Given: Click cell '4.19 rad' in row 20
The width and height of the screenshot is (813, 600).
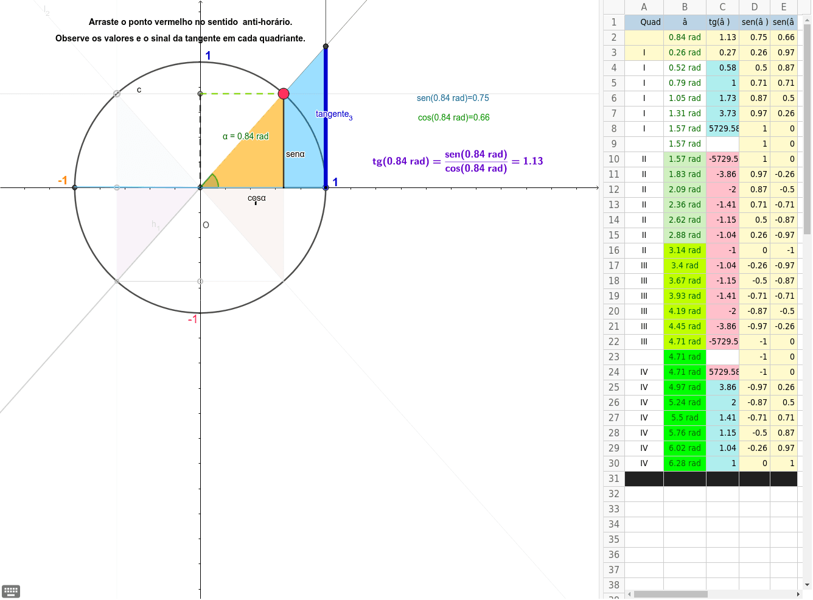Looking at the screenshot, I should pyautogui.click(x=685, y=311).
